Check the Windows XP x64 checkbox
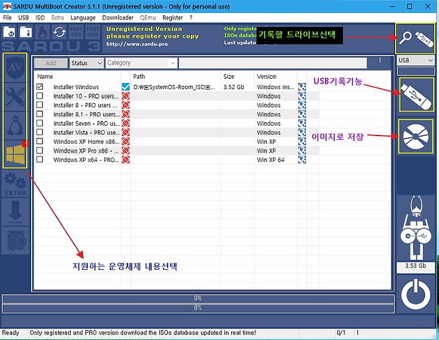The image size is (439, 340). point(40,159)
